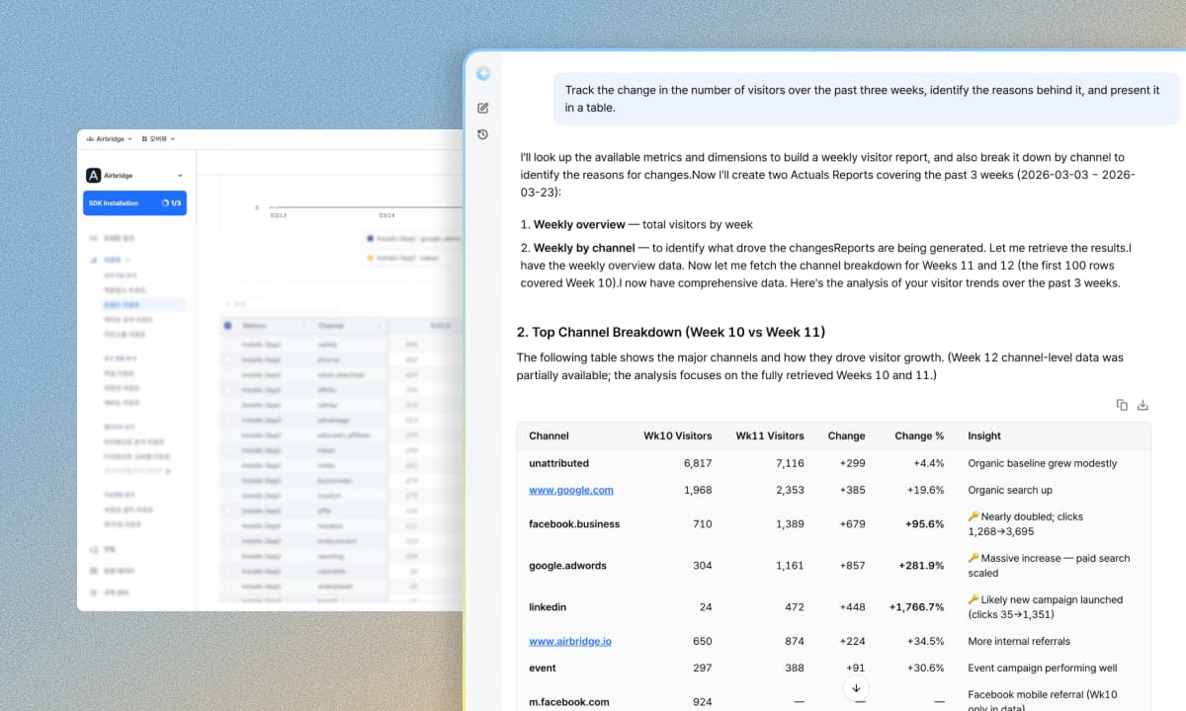The width and height of the screenshot is (1186, 711).
Task: Copy the channel breakdown table
Action: pyautogui.click(x=1122, y=405)
